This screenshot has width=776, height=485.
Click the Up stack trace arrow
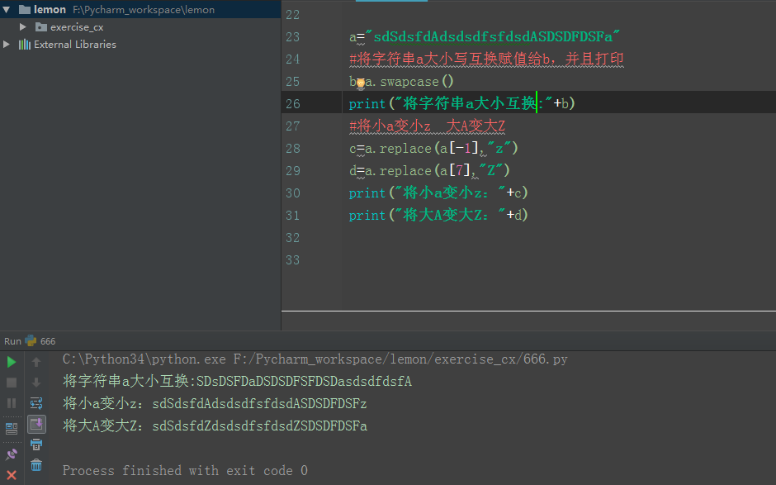click(36, 362)
